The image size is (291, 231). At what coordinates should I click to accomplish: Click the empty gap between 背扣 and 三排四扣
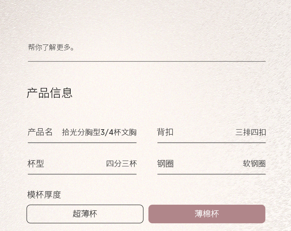[x=204, y=132]
